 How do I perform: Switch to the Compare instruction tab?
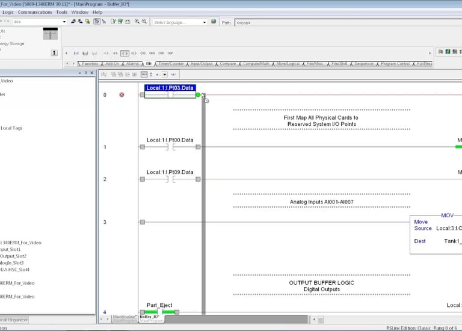(x=227, y=64)
